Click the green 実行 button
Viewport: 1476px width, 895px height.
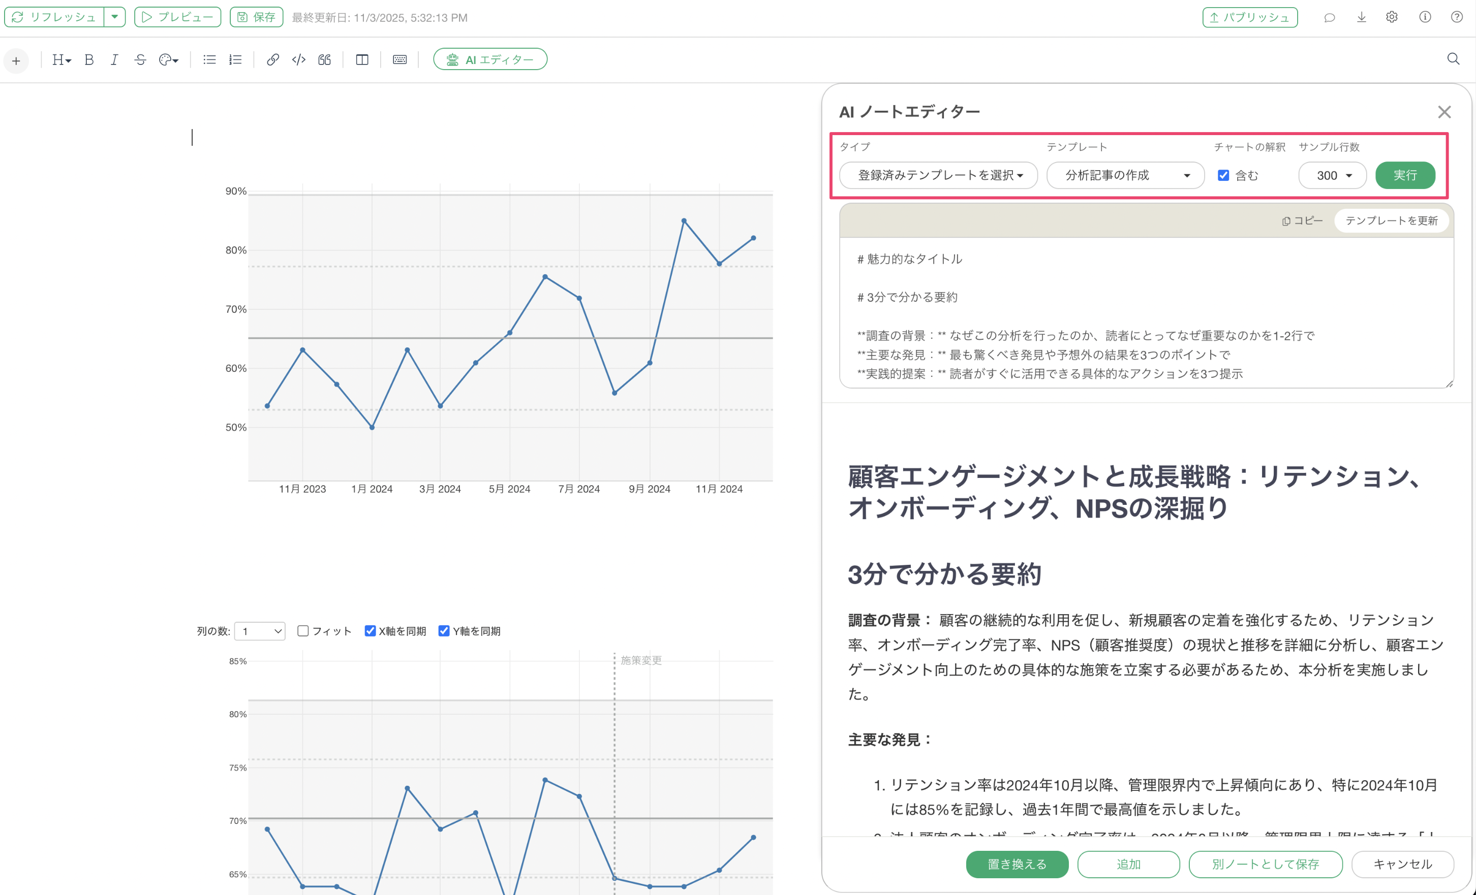click(x=1405, y=175)
